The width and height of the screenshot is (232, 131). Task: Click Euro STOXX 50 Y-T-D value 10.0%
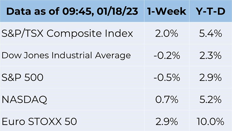(210, 122)
